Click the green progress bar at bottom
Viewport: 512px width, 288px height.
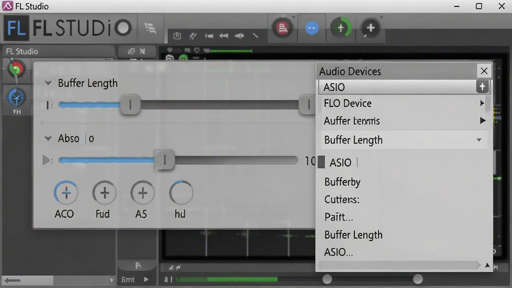click(x=227, y=279)
